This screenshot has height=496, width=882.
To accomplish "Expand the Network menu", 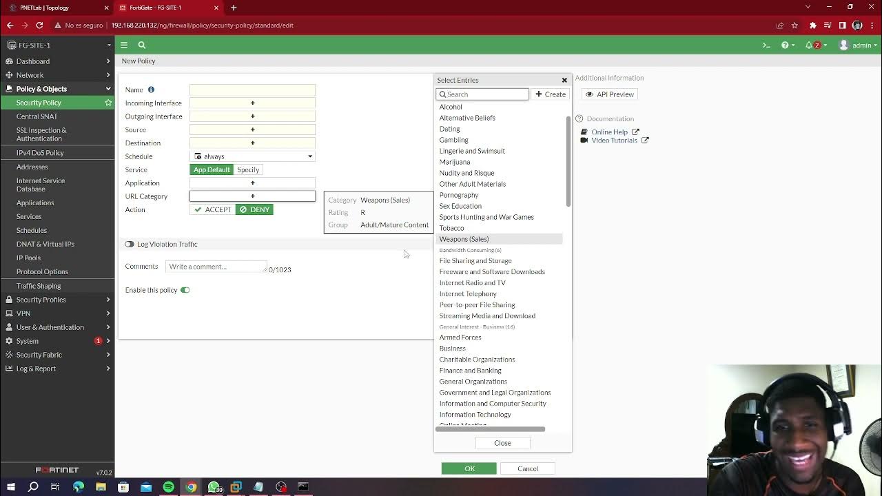I will (57, 75).
